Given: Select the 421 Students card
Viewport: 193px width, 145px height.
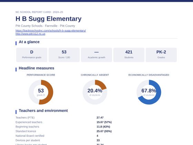Looking at the screenshot, I should coord(129,55).
